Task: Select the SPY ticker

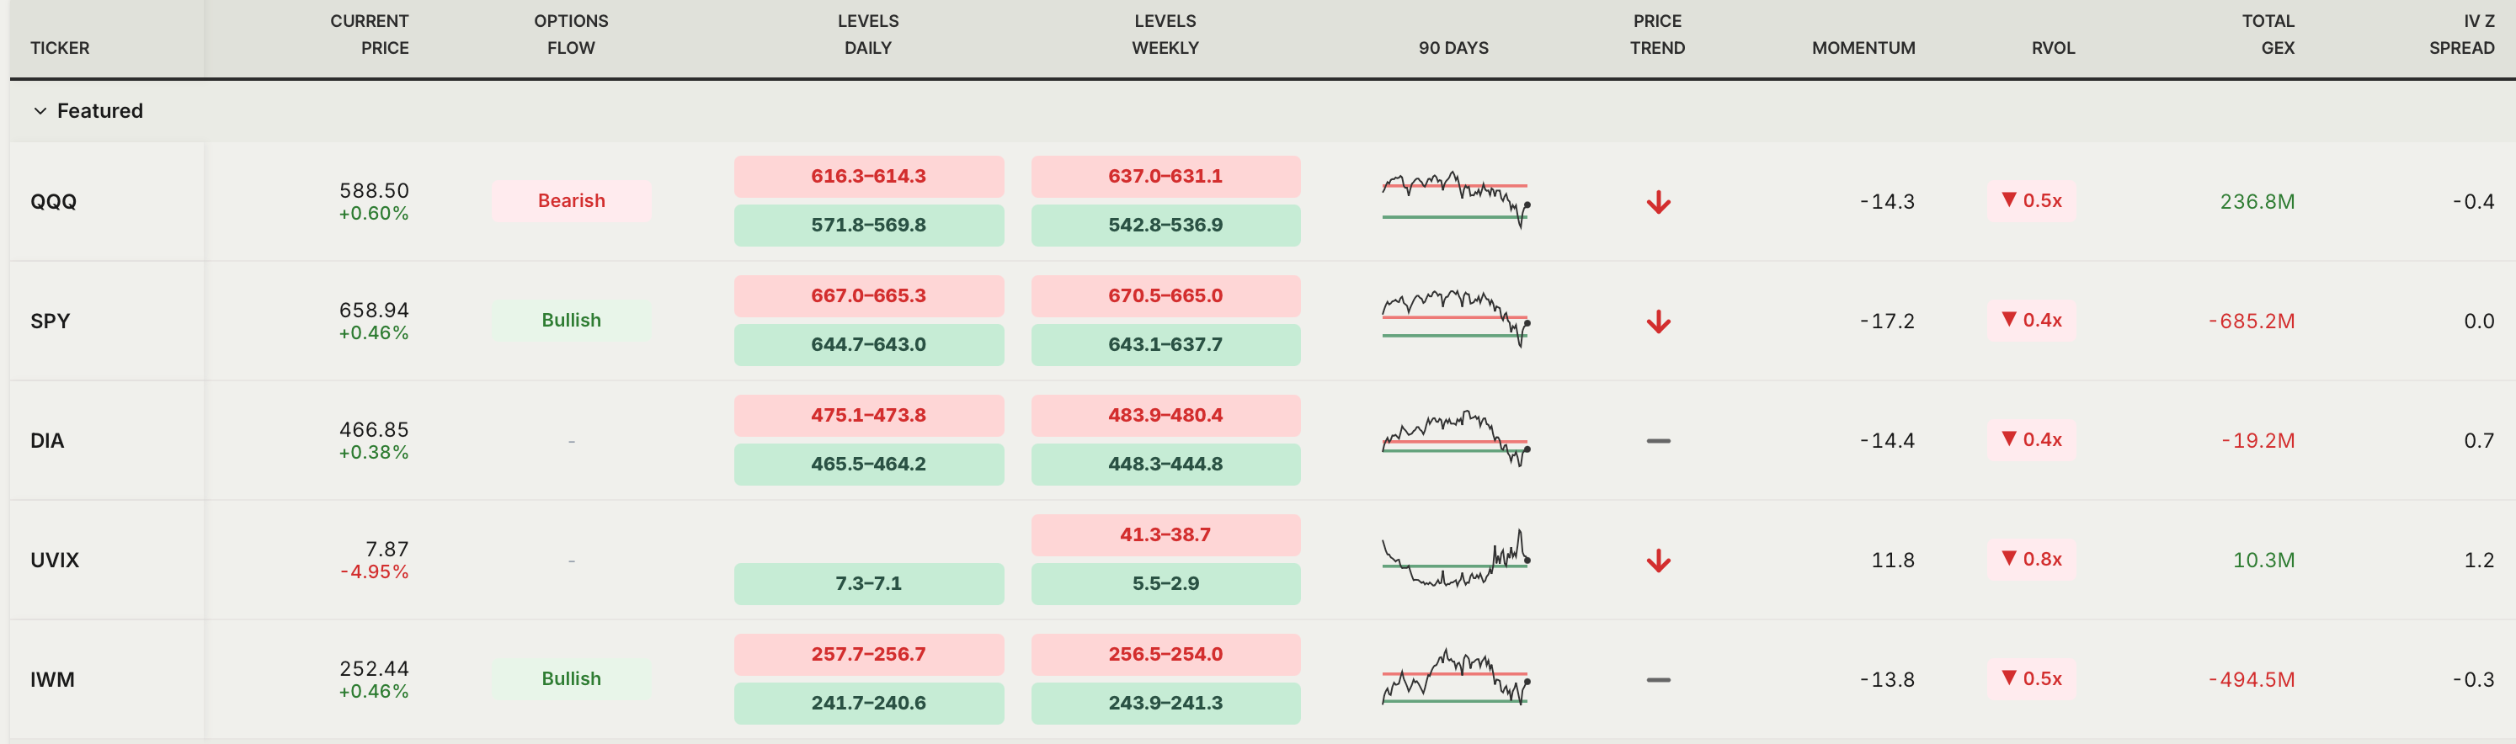Action: [x=50, y=322]
